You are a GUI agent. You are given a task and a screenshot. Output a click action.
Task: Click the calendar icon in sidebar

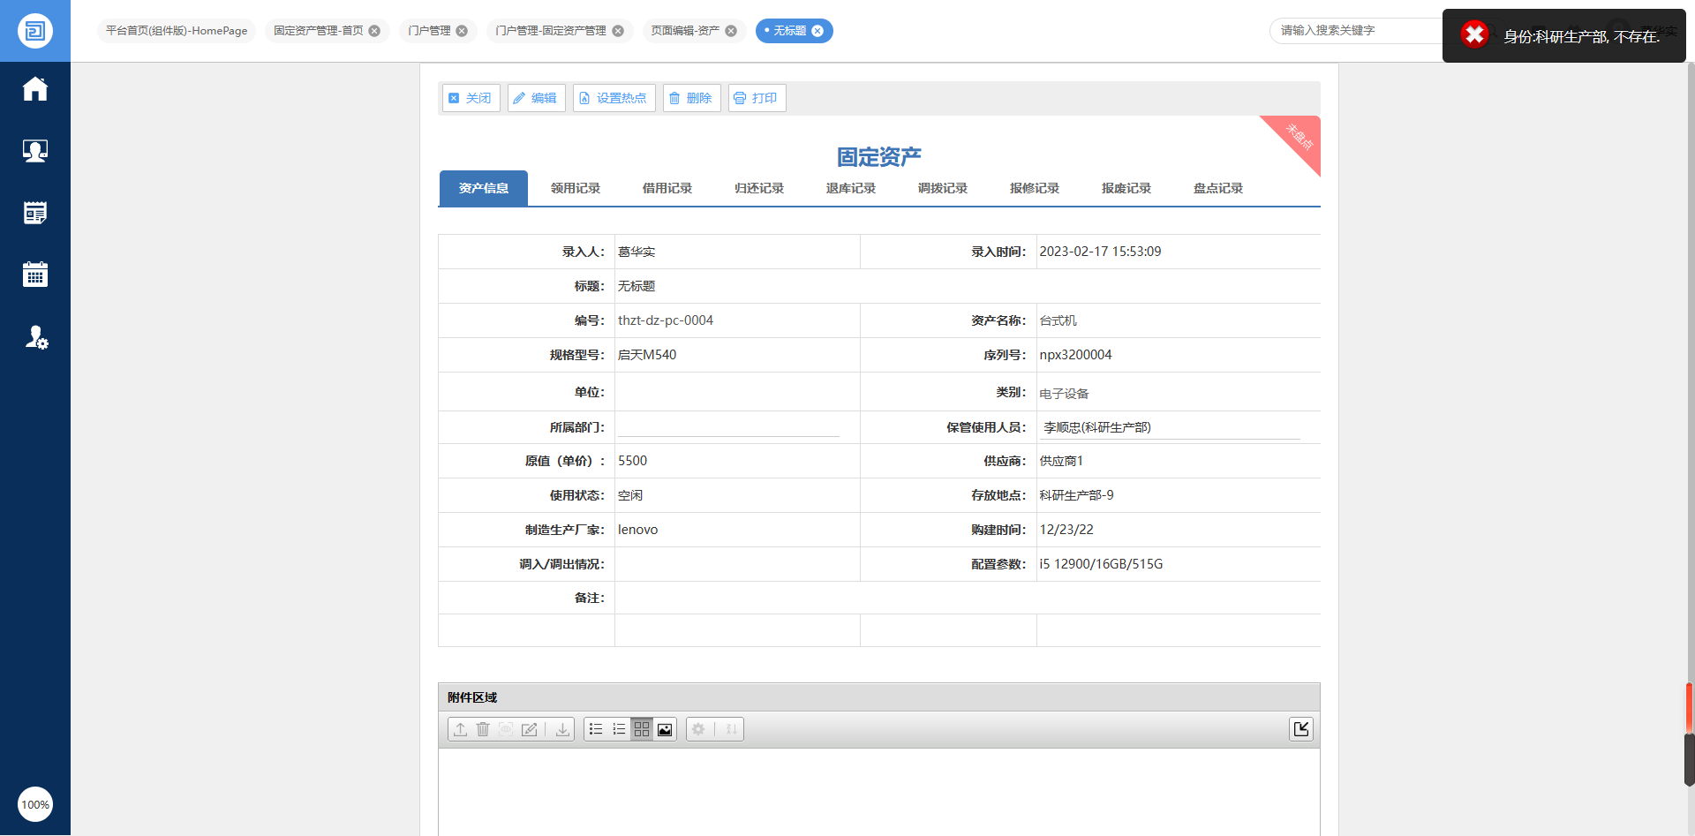click(x=35, y=275)
